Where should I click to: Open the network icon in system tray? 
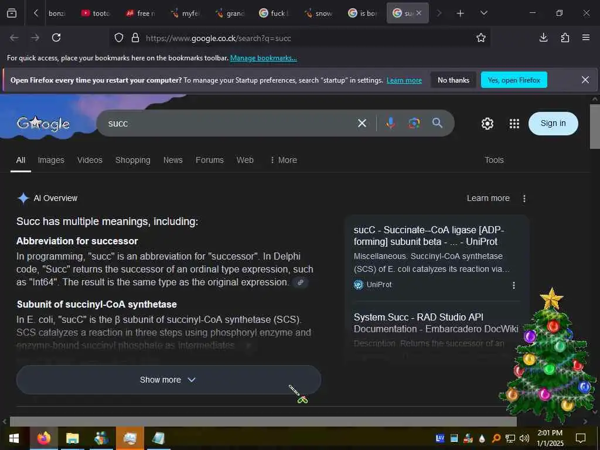click(510, 438)
